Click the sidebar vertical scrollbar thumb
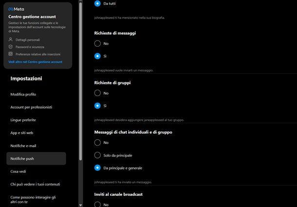The image size is (297, 207). click(x=80, y=81)
